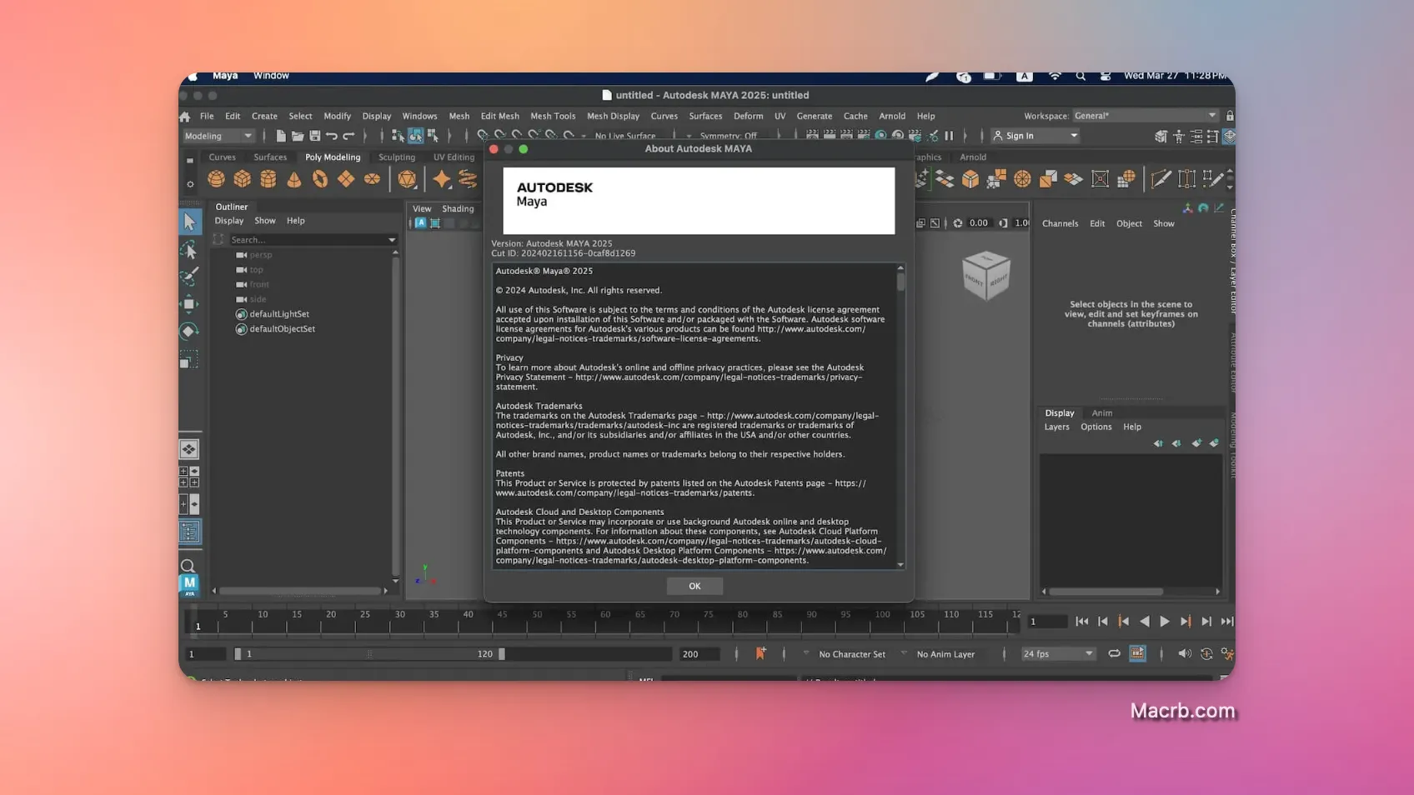Toggle the workspace lock icon
1414x795 pixels.
click(x=1230, y=116)
